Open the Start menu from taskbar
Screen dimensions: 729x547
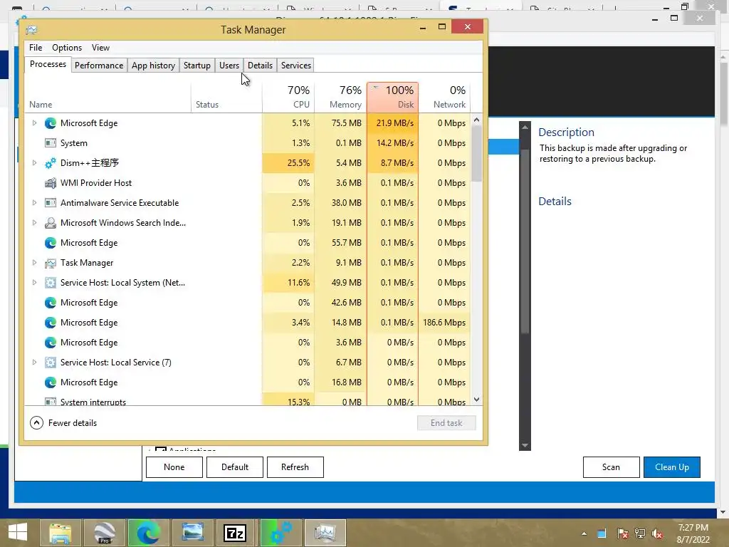[x=18, y=533]
